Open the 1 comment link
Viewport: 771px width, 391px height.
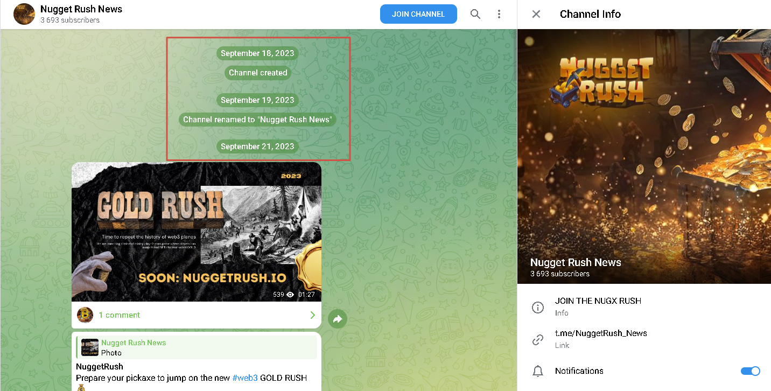[x=119, y=315]
